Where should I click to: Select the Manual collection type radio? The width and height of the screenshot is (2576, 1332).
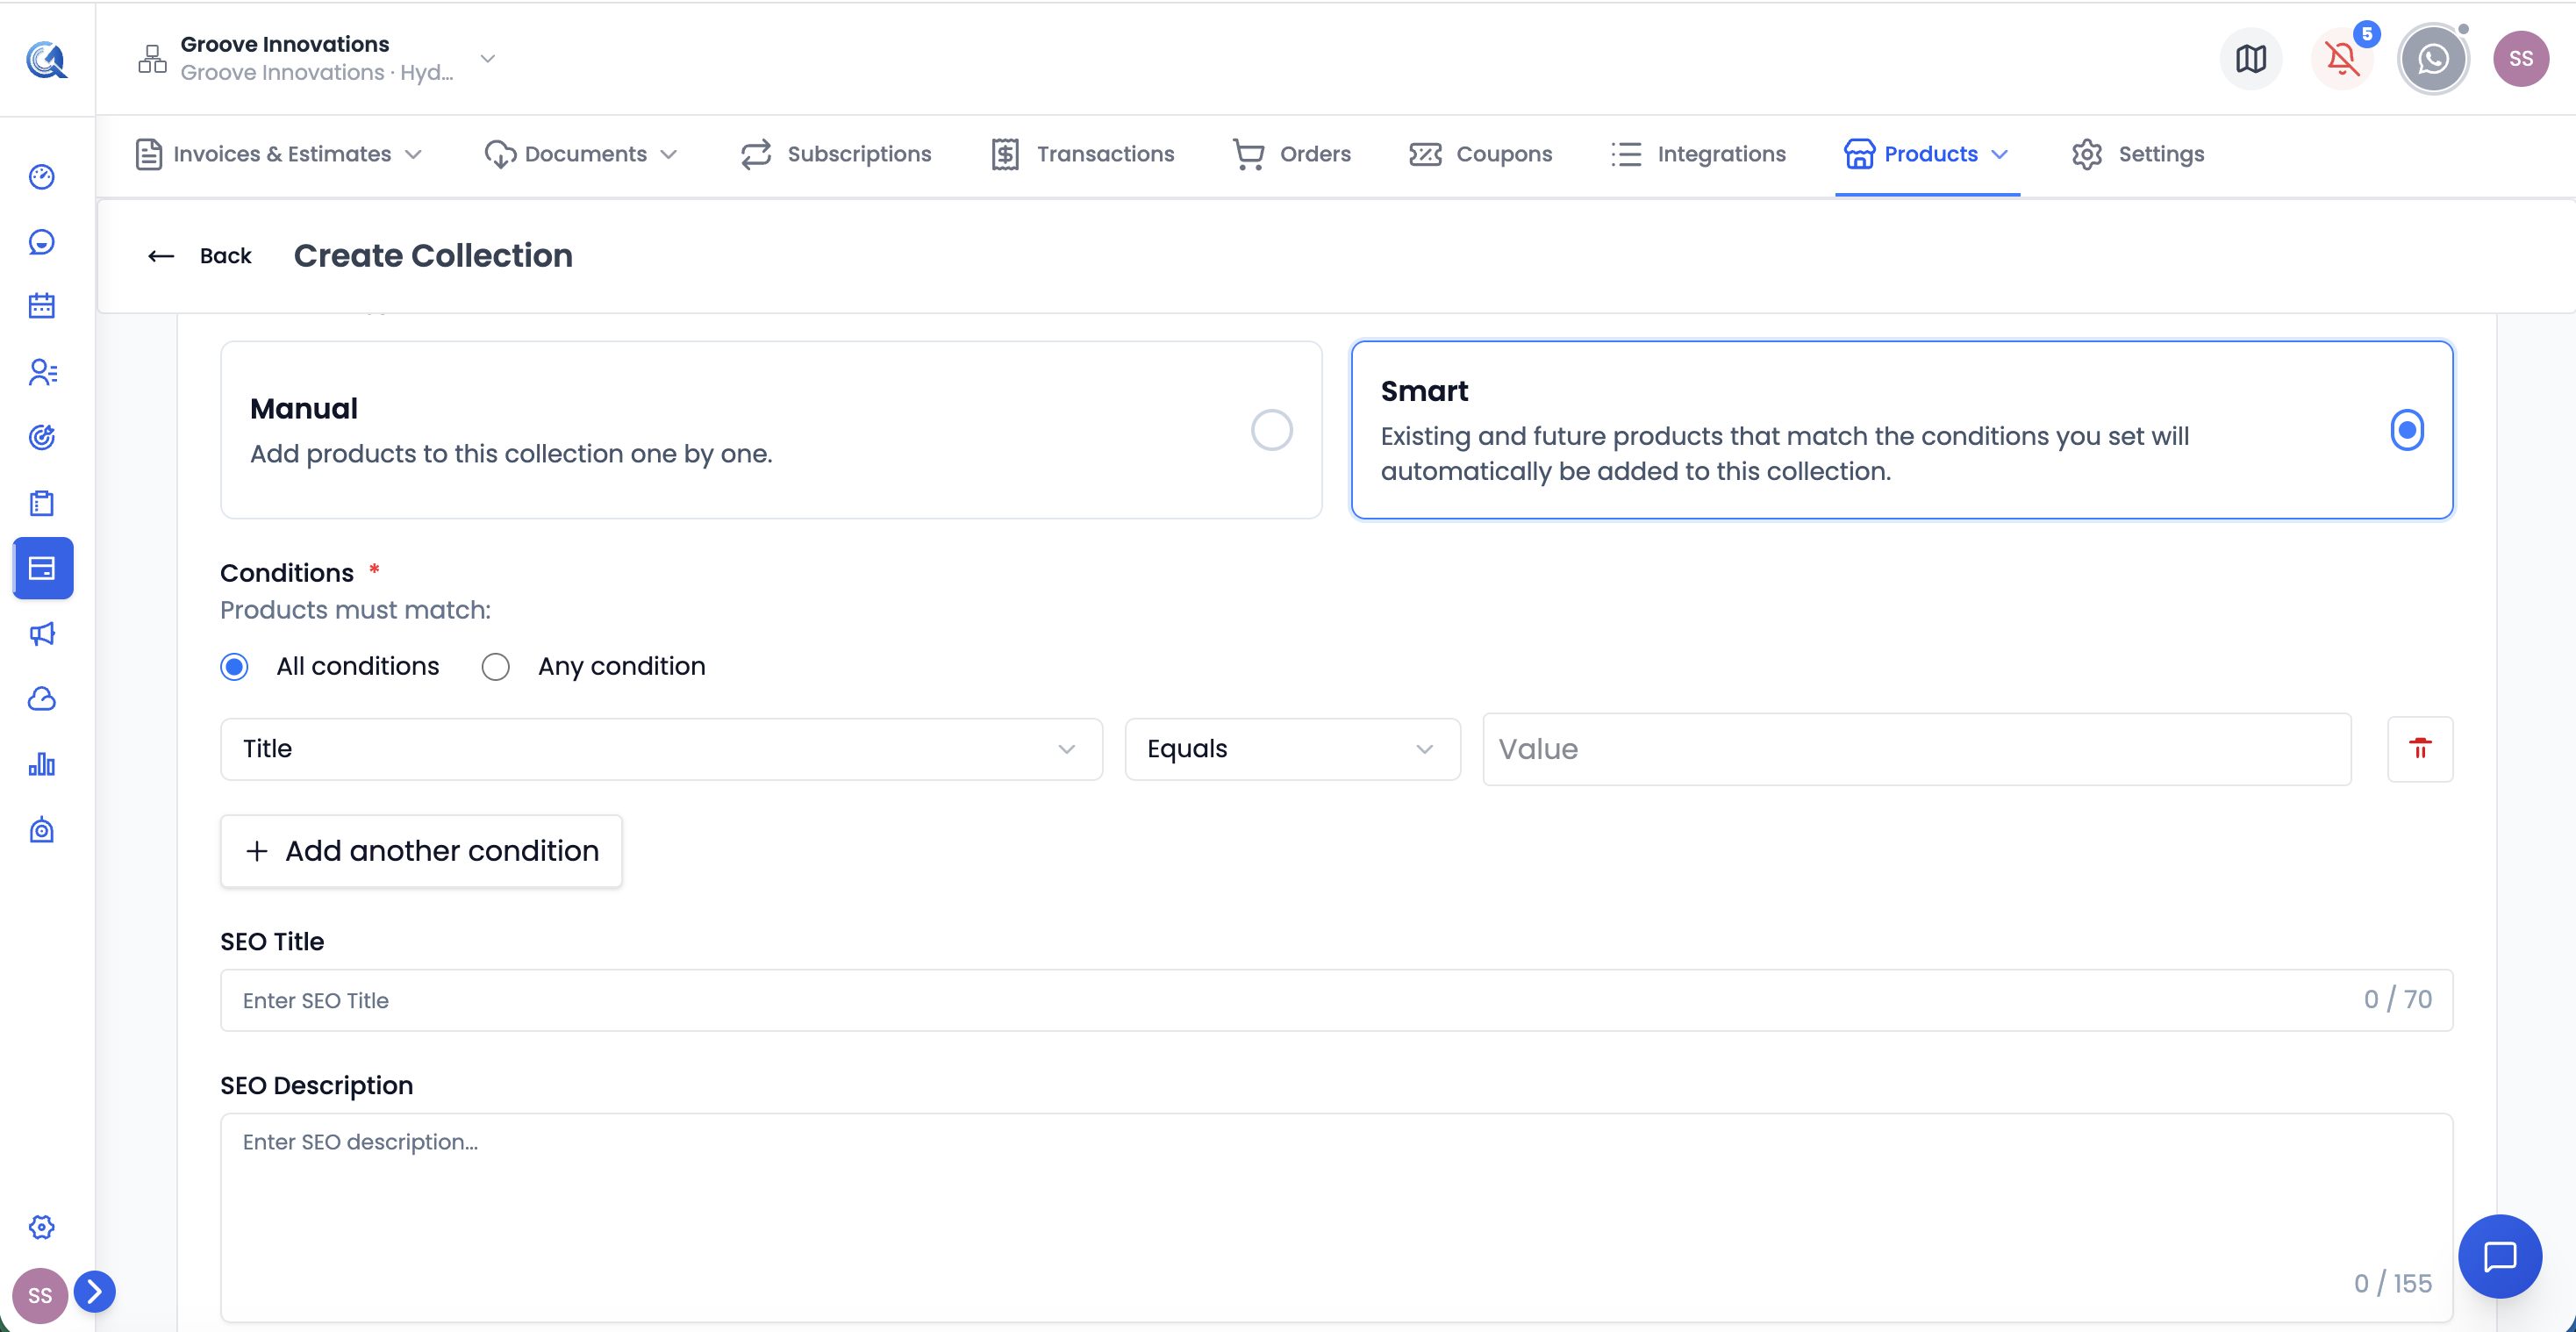coord(1272,430)
